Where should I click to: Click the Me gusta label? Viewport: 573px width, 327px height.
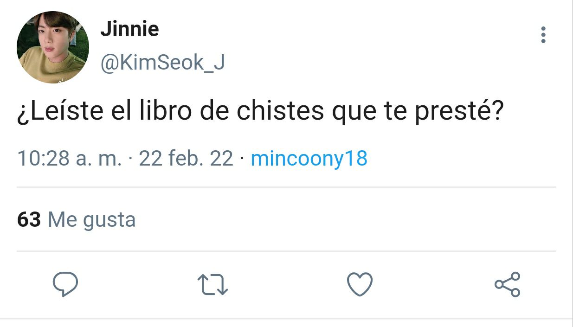click(x=91, y=220)
